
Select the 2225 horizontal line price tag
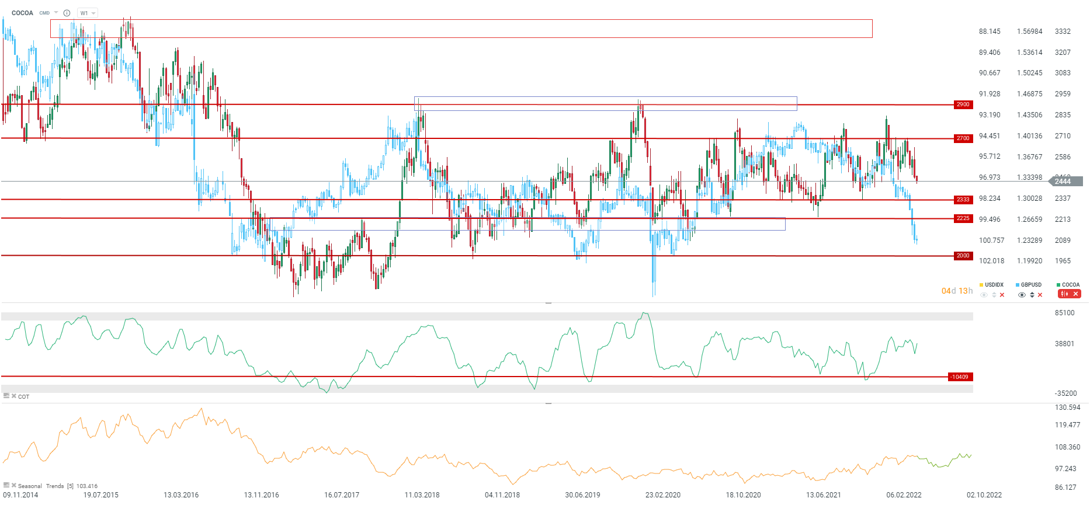click(x=963, y=218)
